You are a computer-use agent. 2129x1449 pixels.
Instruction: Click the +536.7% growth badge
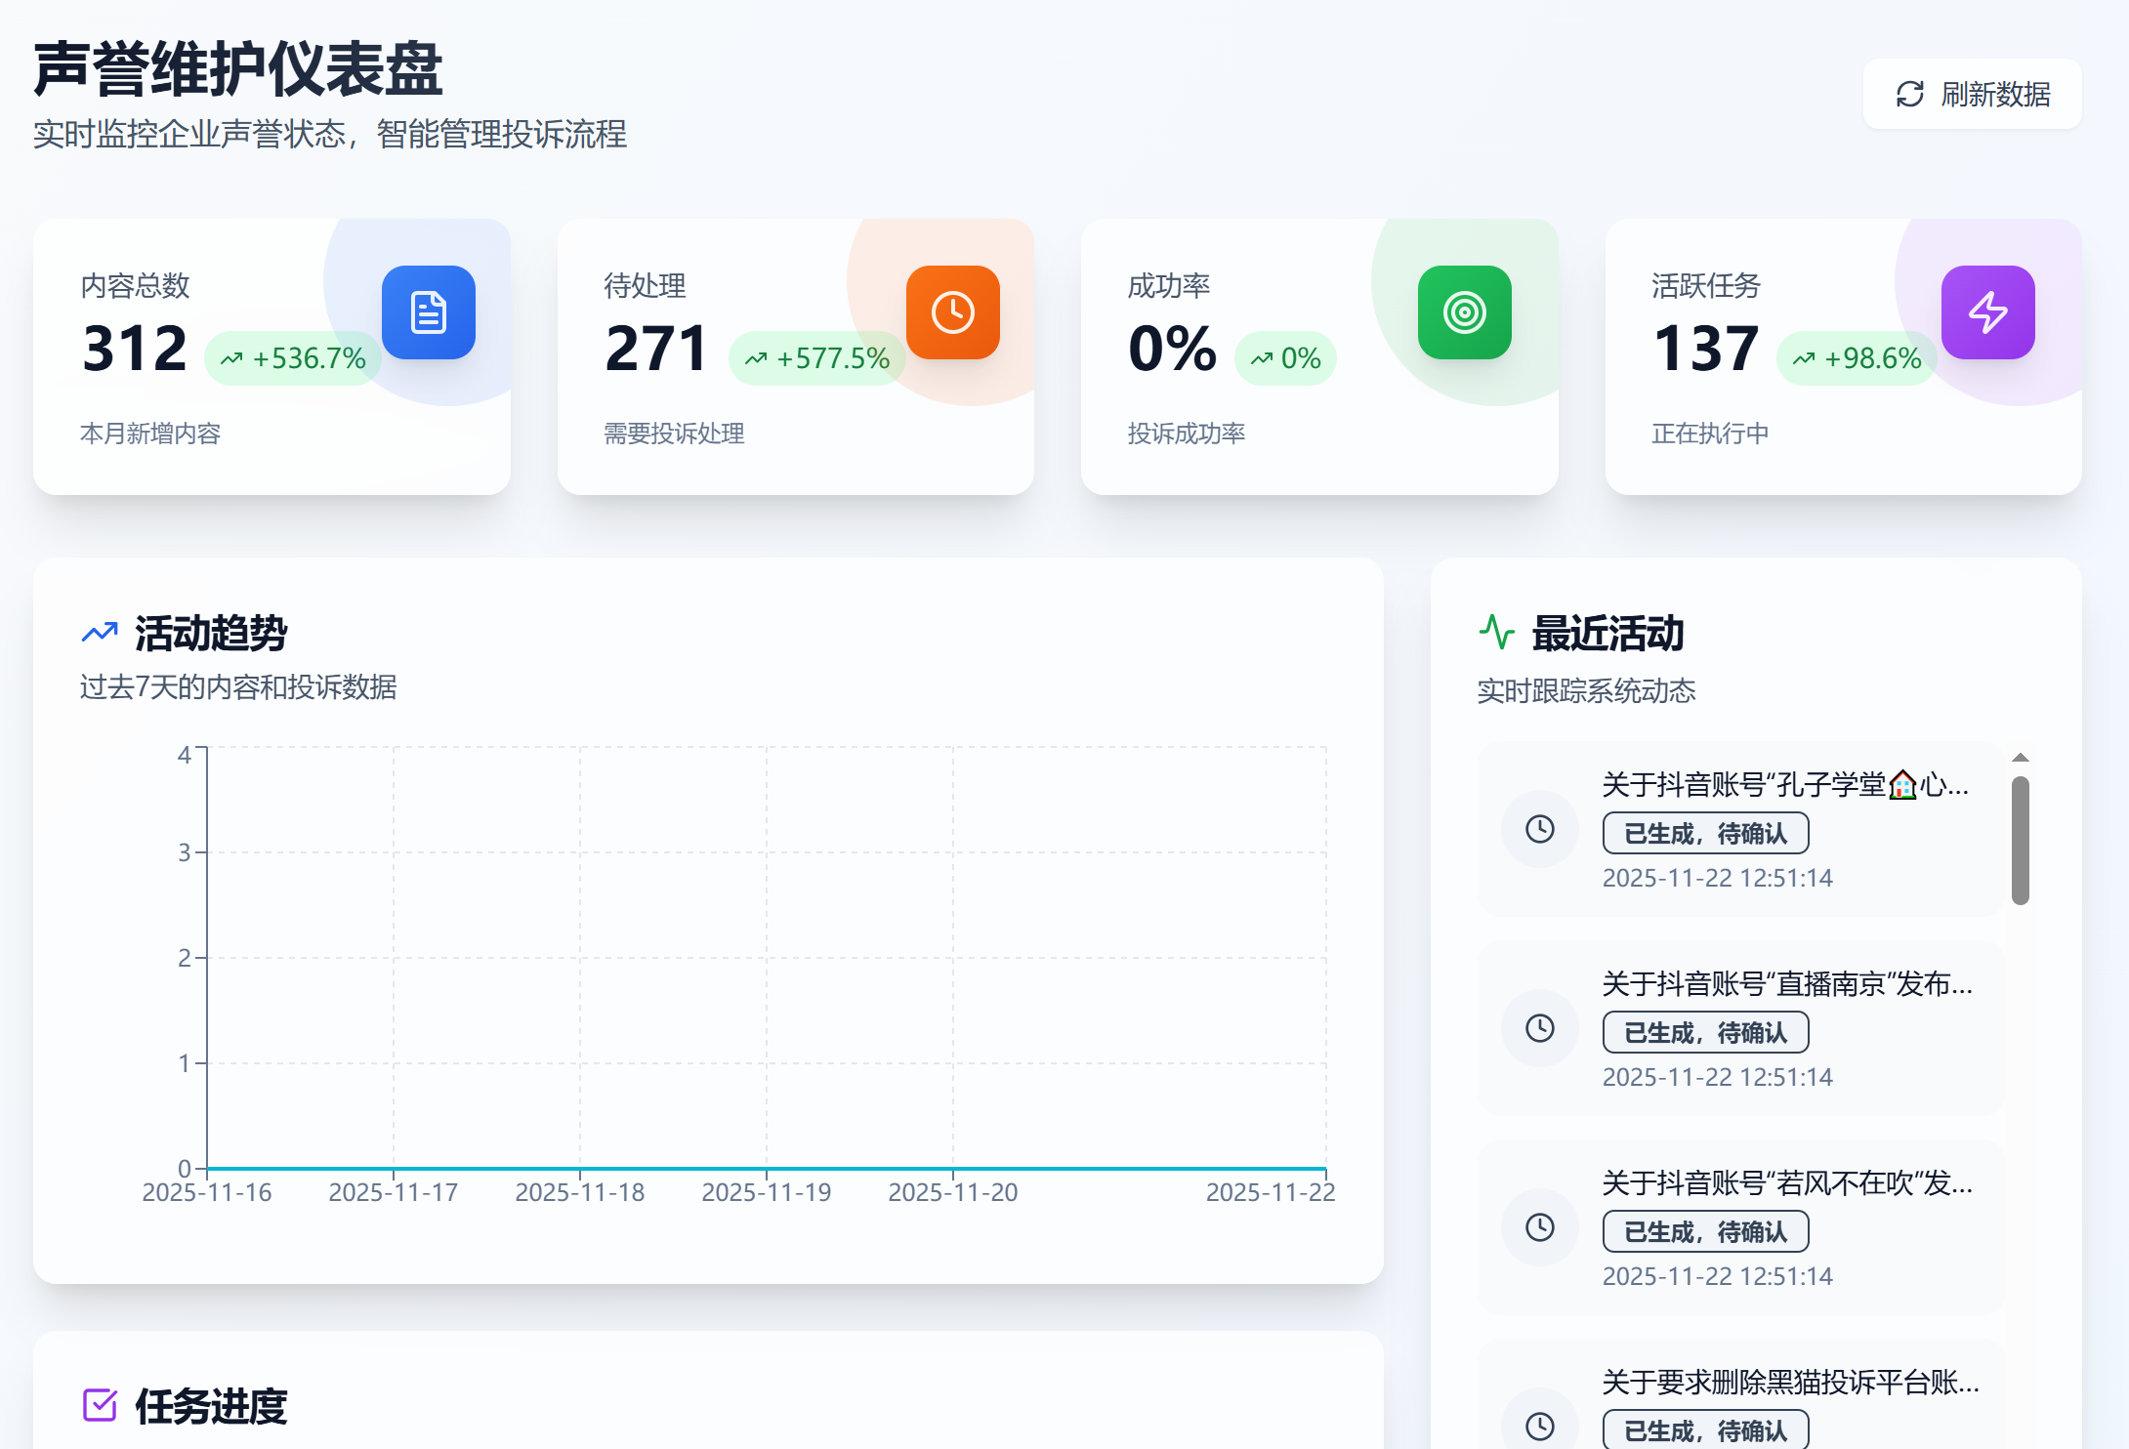[293, 358]
